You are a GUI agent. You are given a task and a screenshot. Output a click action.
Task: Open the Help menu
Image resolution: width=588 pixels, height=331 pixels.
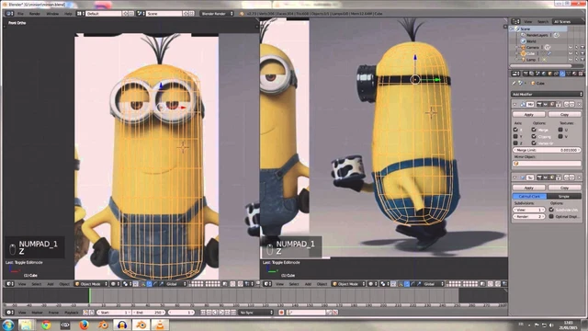click(x=68, y=14)
